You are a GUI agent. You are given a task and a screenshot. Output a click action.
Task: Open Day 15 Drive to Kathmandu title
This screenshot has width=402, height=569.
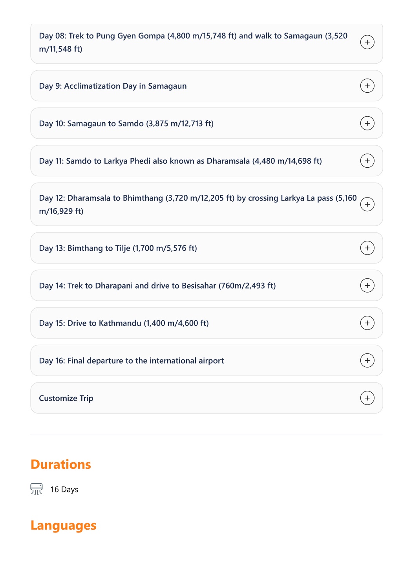pos(124,323)
